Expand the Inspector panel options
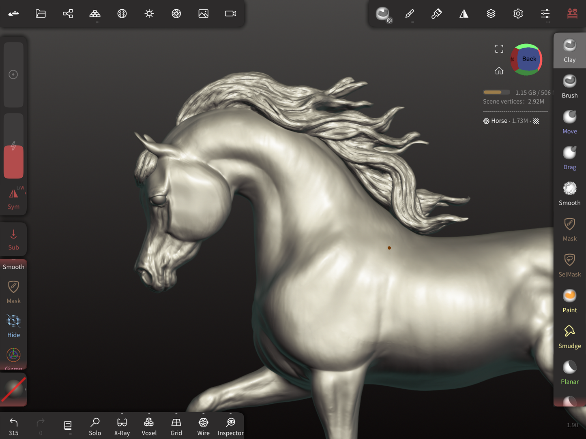Image resolution: width=586 pixels, height=439 pixels. (x=230, y=414)
